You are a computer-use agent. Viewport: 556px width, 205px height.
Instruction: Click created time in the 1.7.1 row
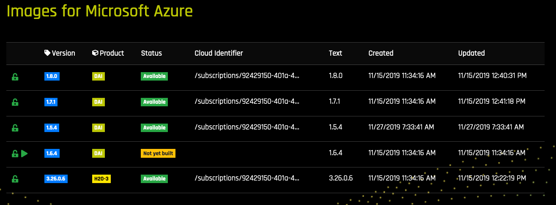click(x=402, y=102)
